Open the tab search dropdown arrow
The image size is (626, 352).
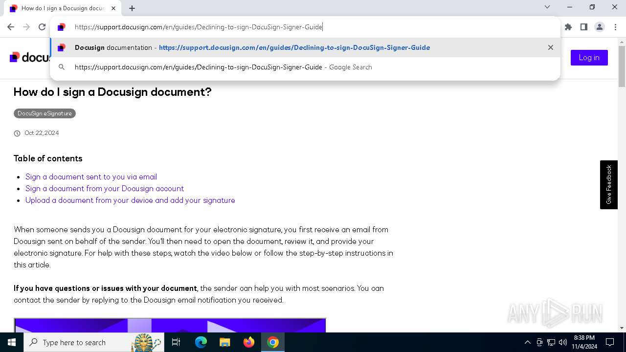(547, 7)
